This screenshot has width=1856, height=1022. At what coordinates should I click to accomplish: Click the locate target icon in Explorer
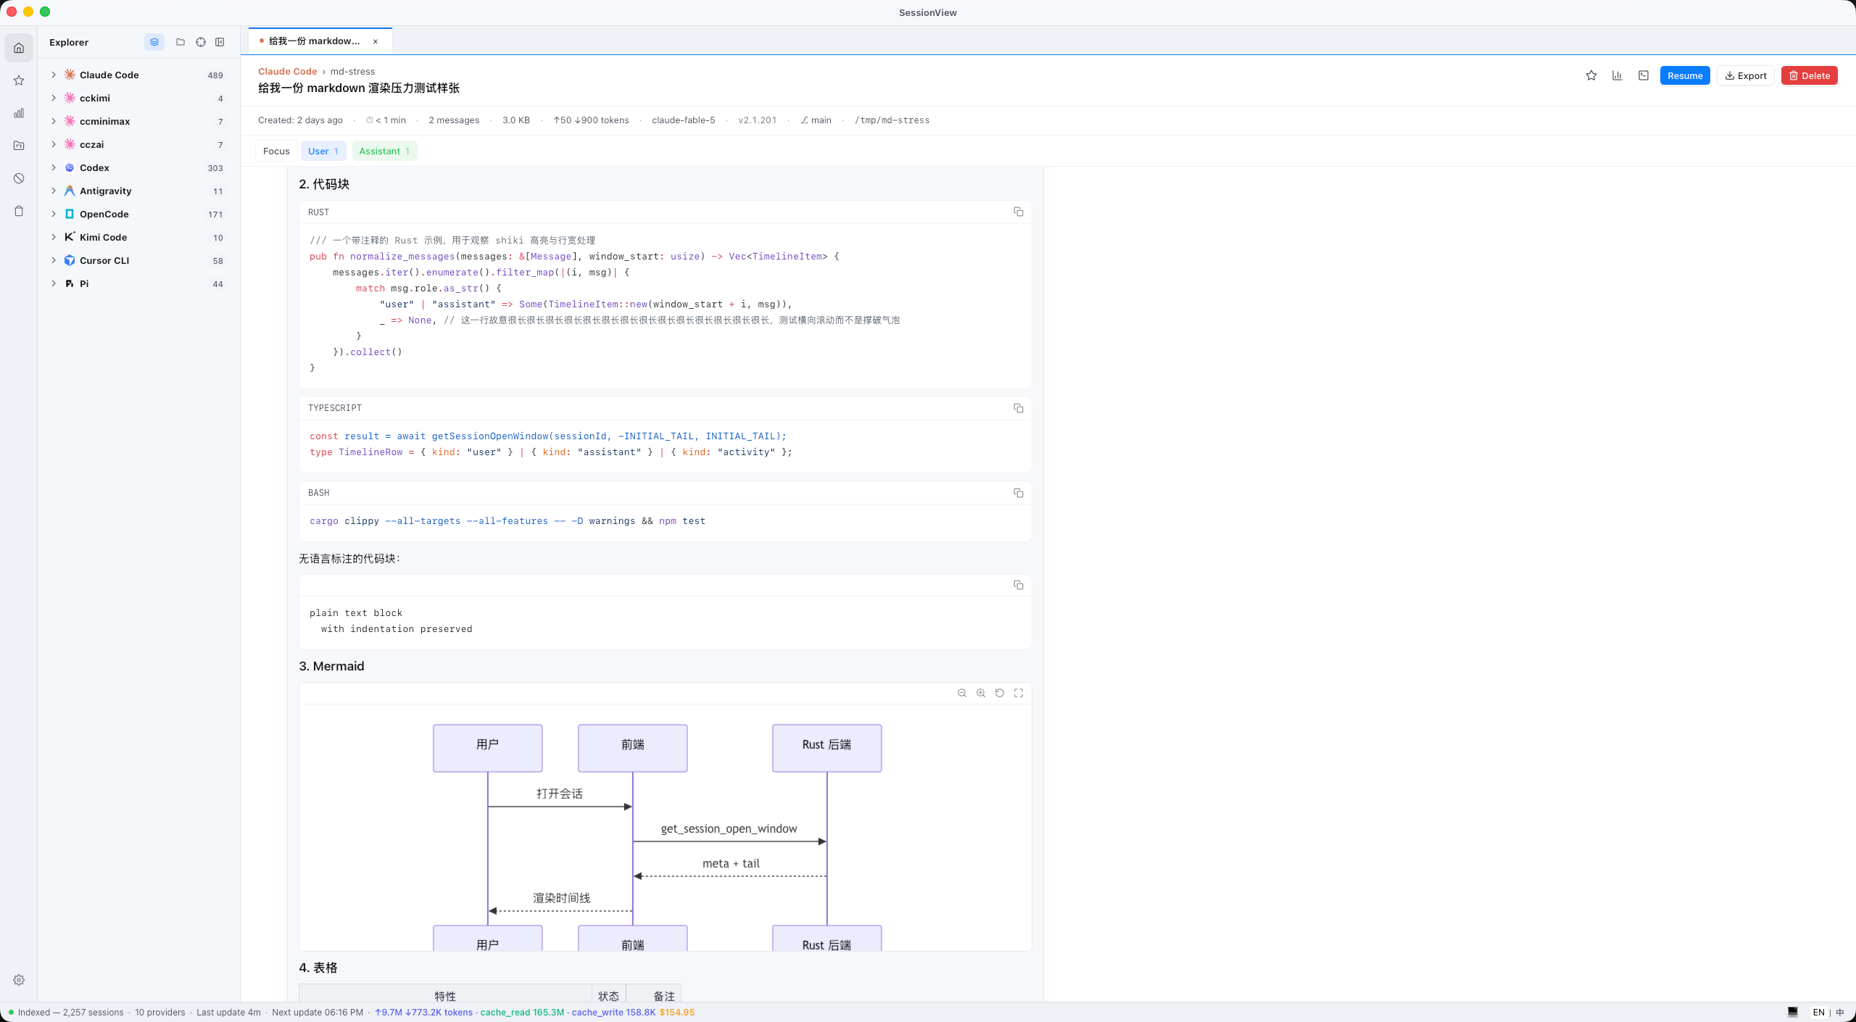201,42
